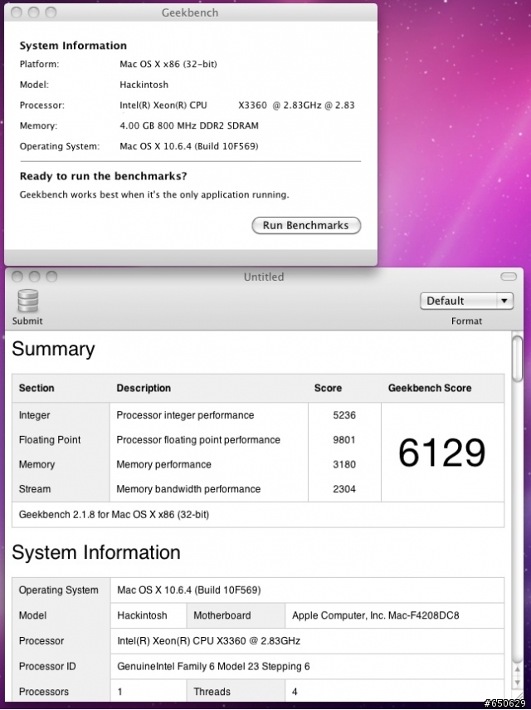Click the vertical scrollbar thumb in results
The image size is (531, 710).
[518, 360]
